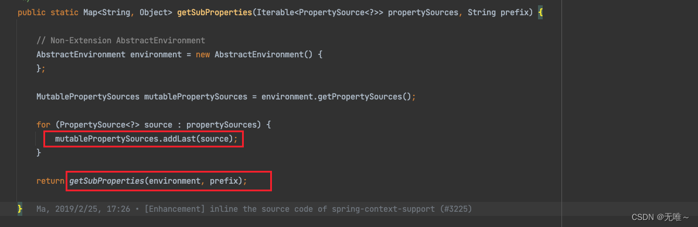Click the highlighted closing brace of the method

click(20, 208)
